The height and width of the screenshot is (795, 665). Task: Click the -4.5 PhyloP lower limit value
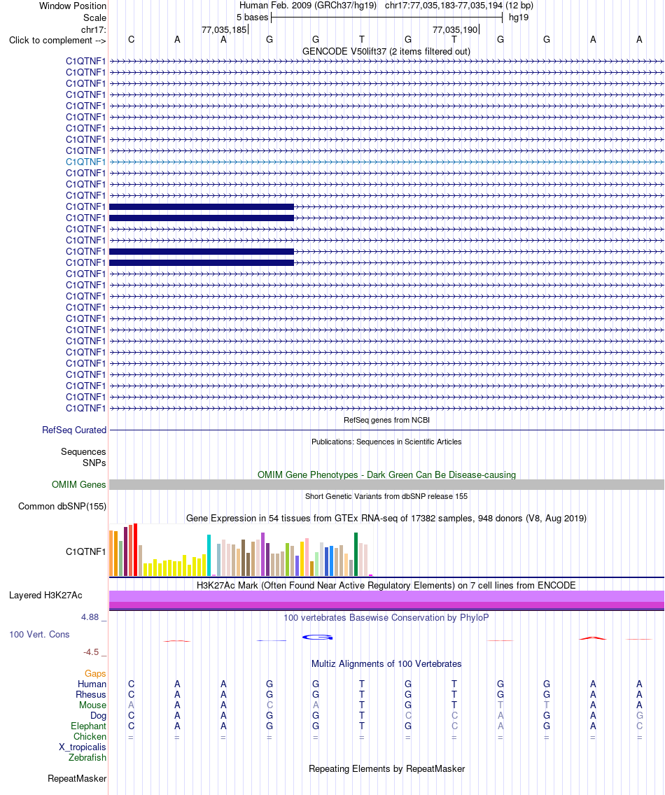pos(91,652)
